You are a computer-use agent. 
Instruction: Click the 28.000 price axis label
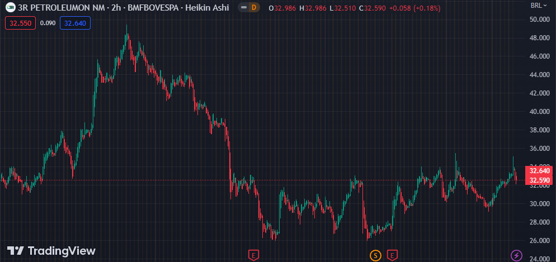[540, 222]
